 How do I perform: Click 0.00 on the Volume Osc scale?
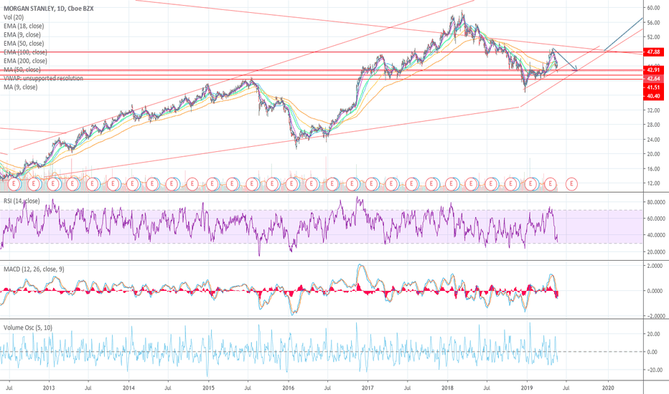click(652, 352)
